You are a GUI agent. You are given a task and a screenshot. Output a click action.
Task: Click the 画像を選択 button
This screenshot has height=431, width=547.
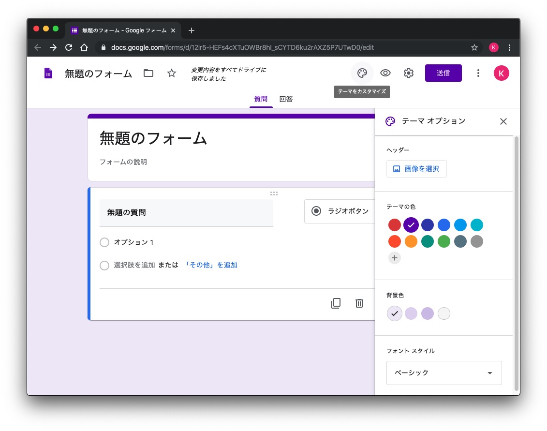(416, 169)
